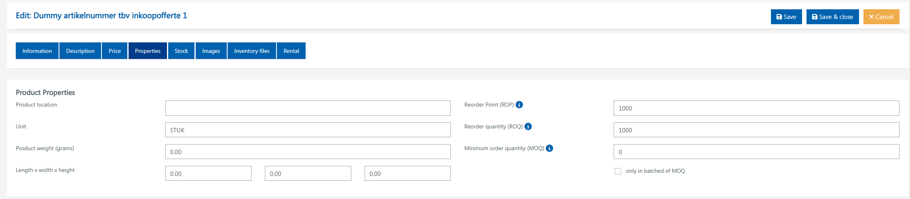Click the Minimum order quantity info icon

click(x=549, y=148)
